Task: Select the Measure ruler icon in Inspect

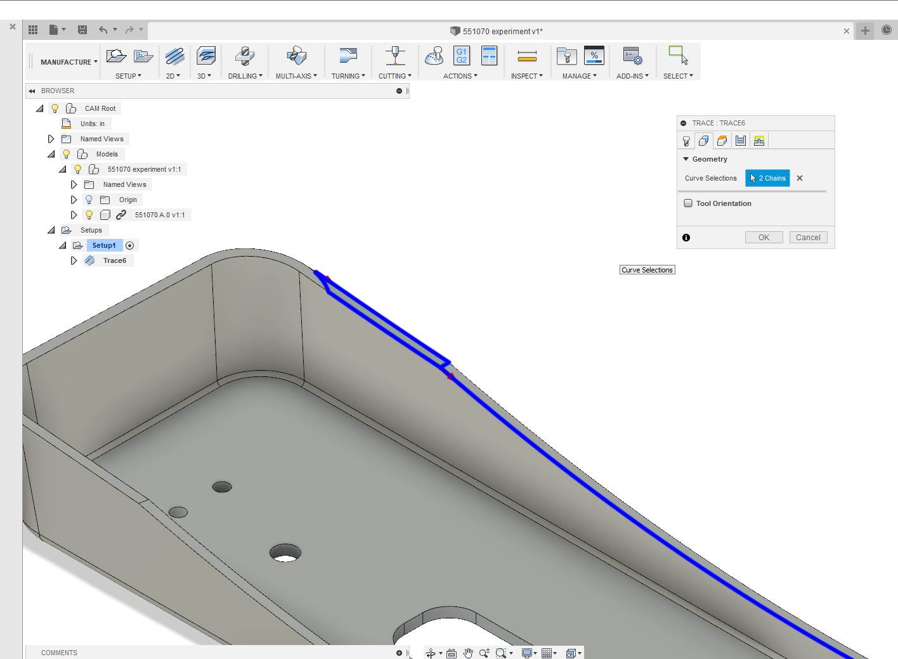Action: [527, 56]
